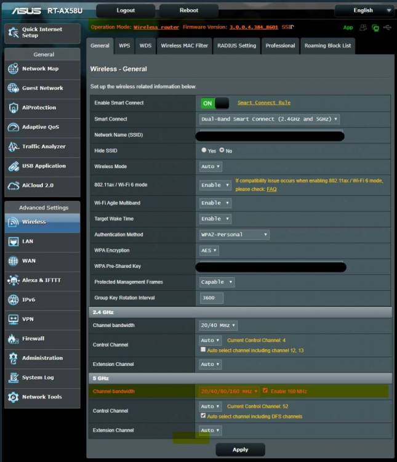
Task: Open Administration gear icon
Action: point(14,358)
